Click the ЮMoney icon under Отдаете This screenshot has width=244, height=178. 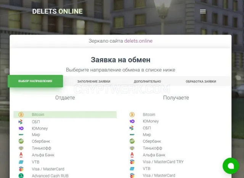[x=21, y=128]
